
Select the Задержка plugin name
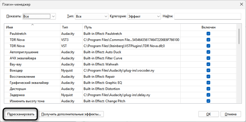pyautogui.click(x=17, y=95)
